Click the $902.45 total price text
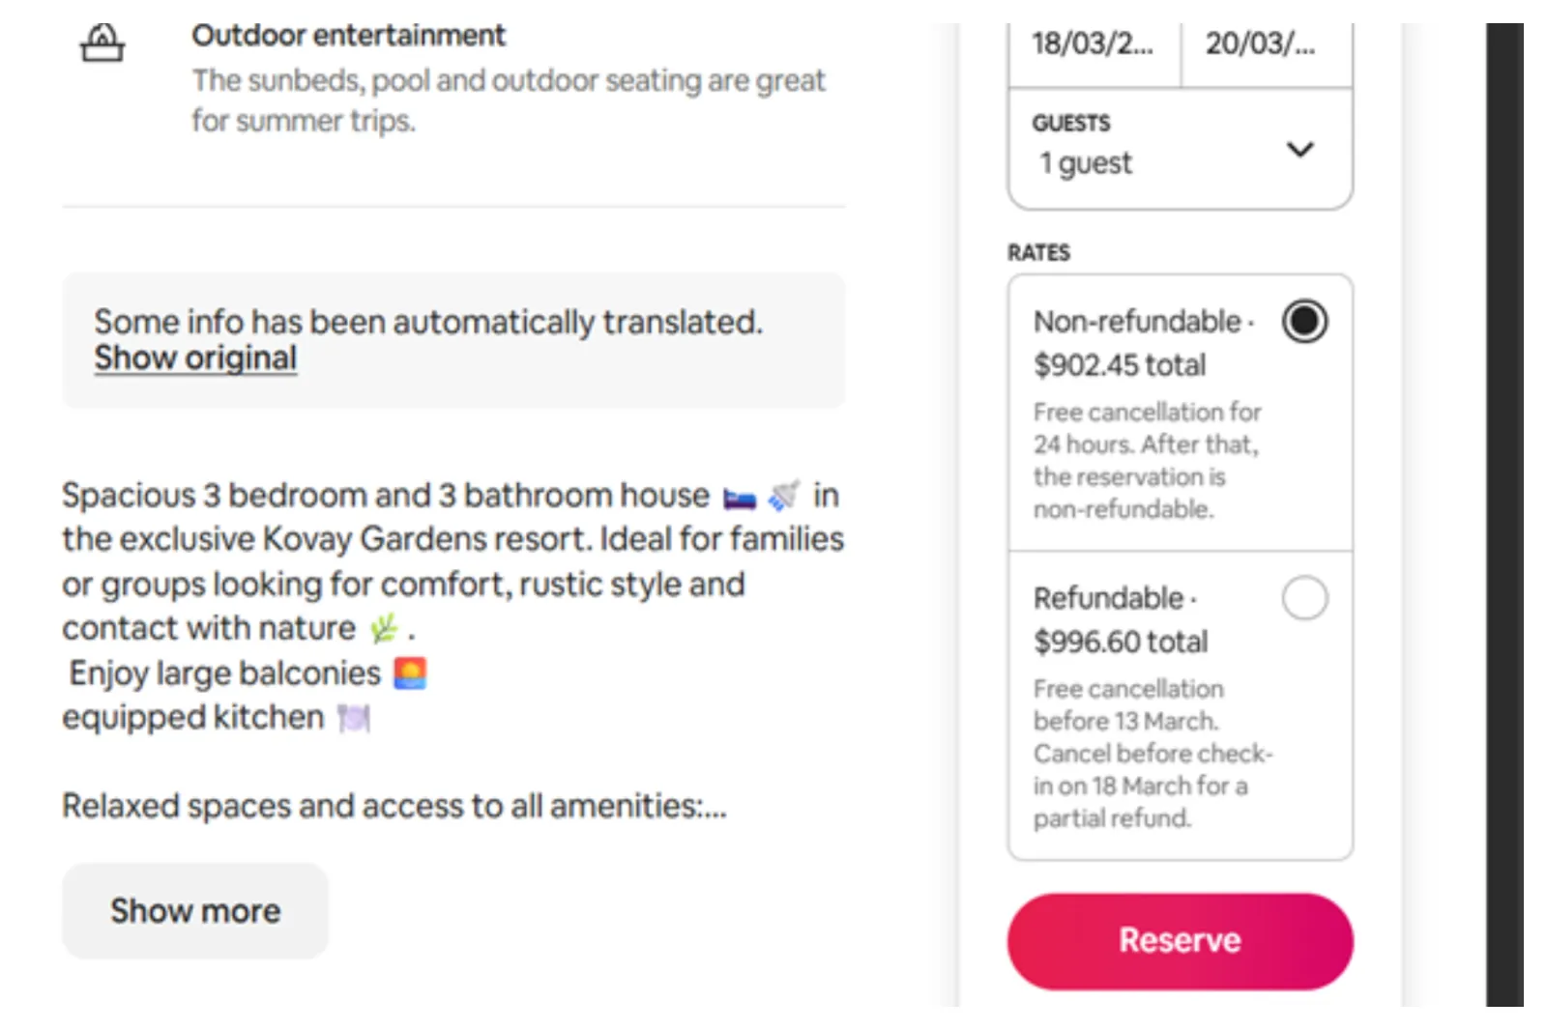The height and width of the screenshot is (1030, 1547). pyautogui.click(x=1120, y=365)
